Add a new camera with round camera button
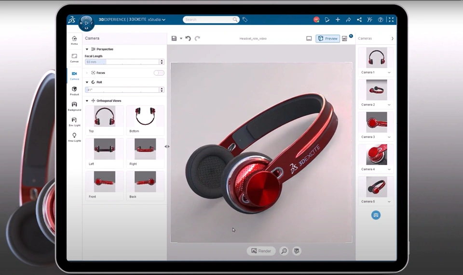The height and width of the screenshot is (275, 463). click(376, 215)
